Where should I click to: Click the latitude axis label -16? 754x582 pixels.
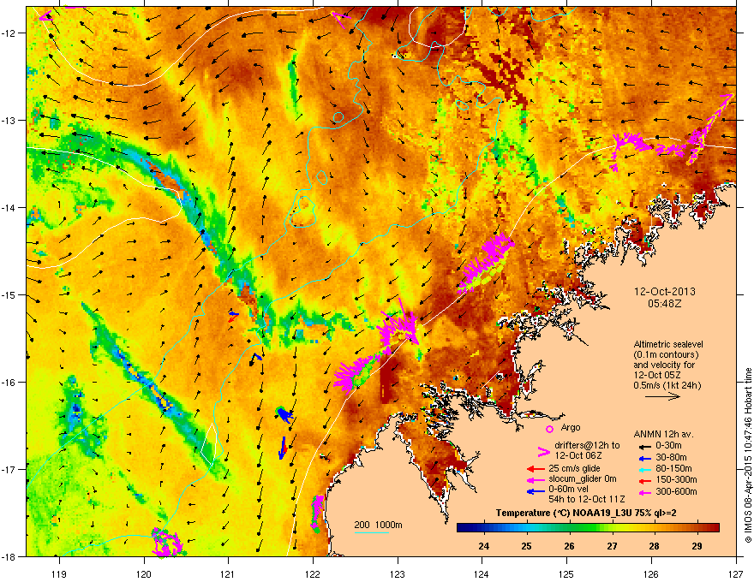[x=9, y=383]
